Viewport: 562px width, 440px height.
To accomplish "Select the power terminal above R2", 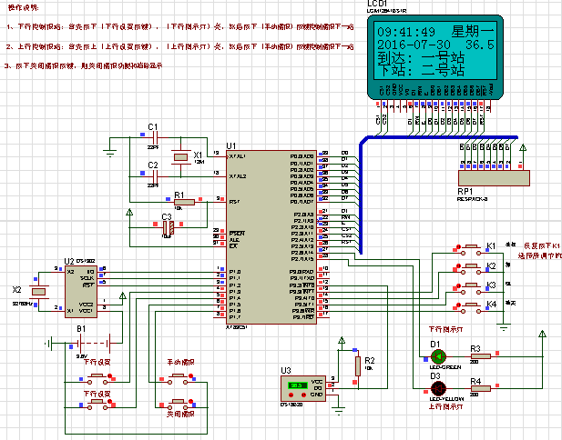I will tap(342, 340).
